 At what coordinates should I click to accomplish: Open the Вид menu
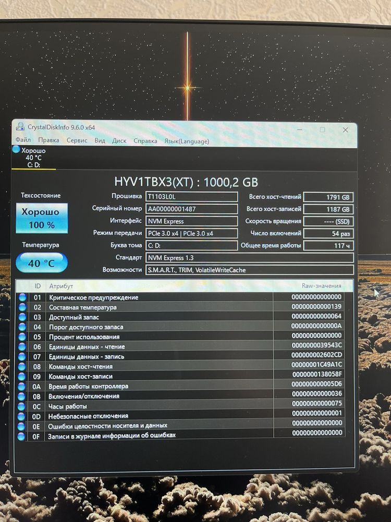point(100,140)
